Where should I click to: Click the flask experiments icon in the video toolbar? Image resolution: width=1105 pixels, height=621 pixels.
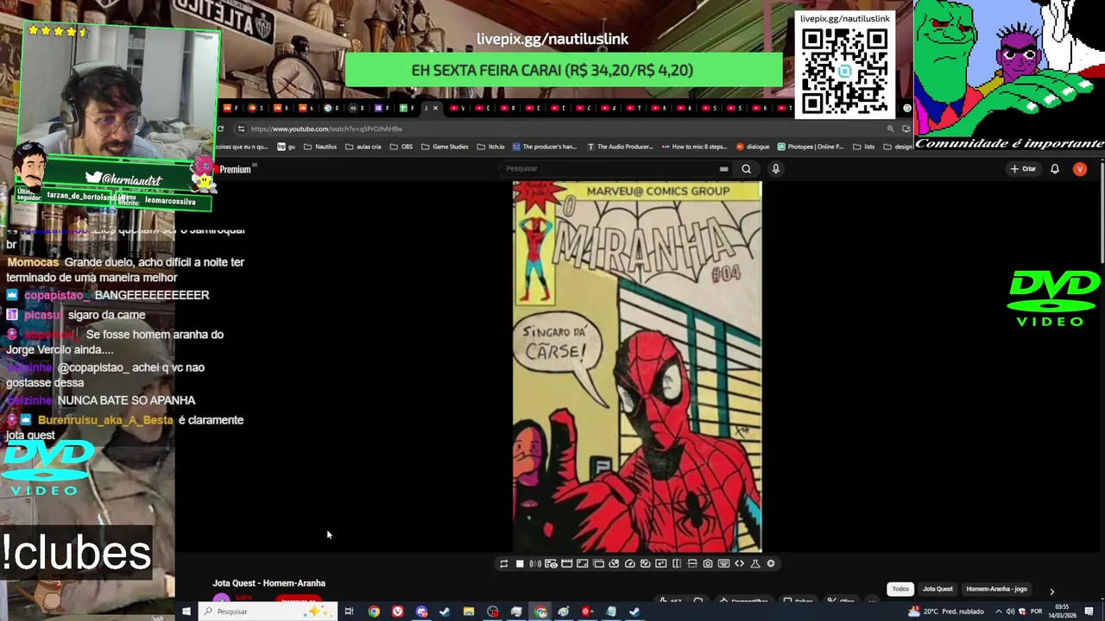[755, 563]
